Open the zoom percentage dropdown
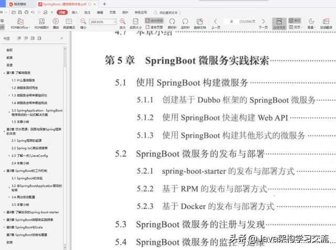The height and width of the screenshot is (250, 336). [115, 22]
